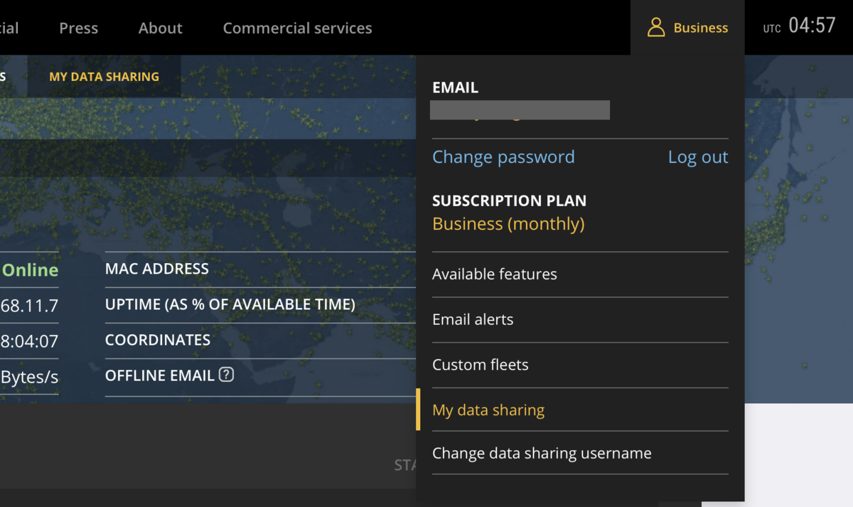The image size is (853, 507).
Task: Click the Change password link
Action: tap(503, 157)
